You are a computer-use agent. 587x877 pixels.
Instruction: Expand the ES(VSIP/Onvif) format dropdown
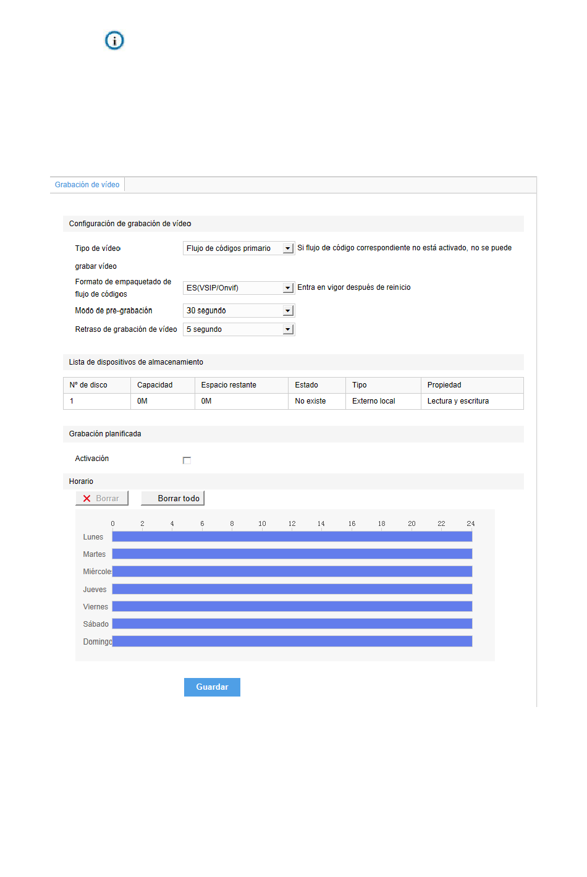287,288
